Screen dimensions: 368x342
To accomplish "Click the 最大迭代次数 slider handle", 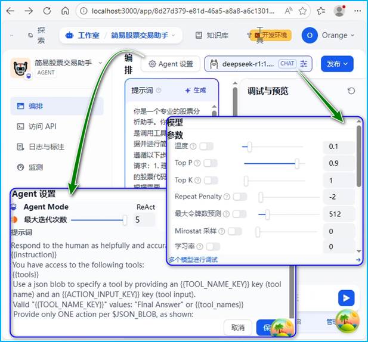I will coord(125,220).
